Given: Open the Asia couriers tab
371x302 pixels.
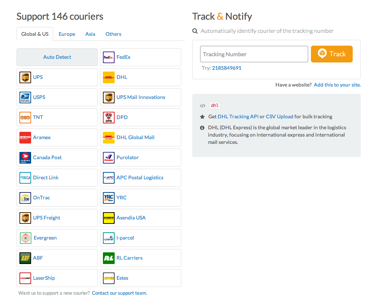Looking at the screenshot, I should [90, 34].
